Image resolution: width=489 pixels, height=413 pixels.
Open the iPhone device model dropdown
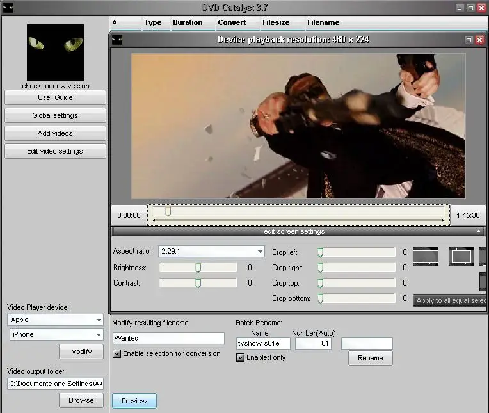(56, 334)
